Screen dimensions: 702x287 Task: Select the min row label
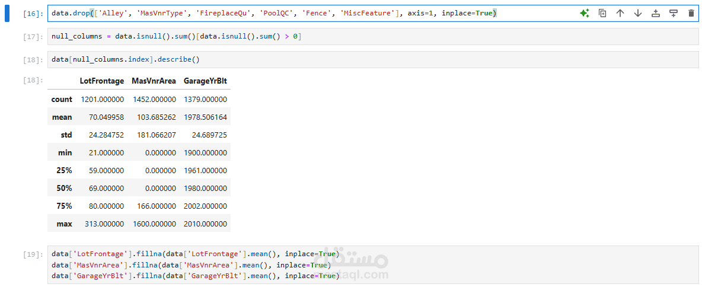coord(65,152)
